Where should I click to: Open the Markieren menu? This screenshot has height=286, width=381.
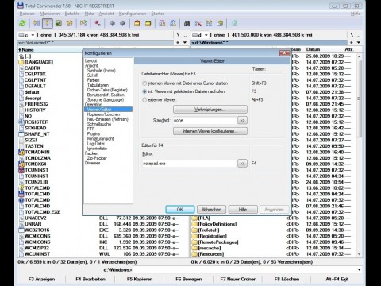click(x=49, y=14)
